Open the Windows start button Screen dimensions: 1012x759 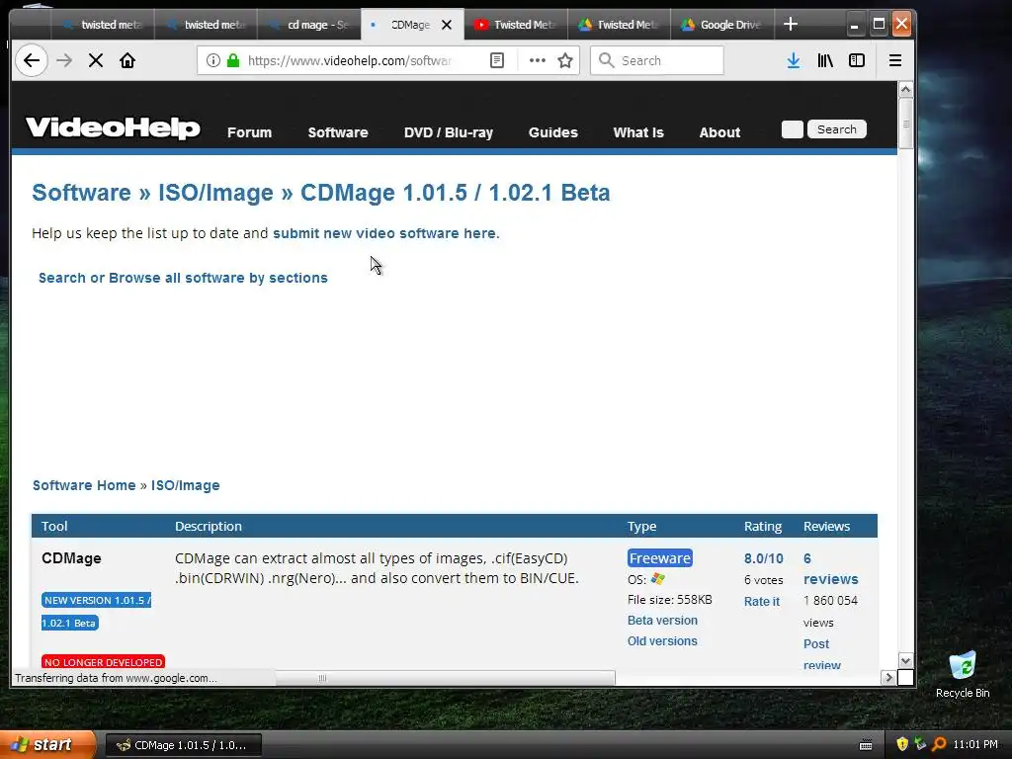point(46,745)
